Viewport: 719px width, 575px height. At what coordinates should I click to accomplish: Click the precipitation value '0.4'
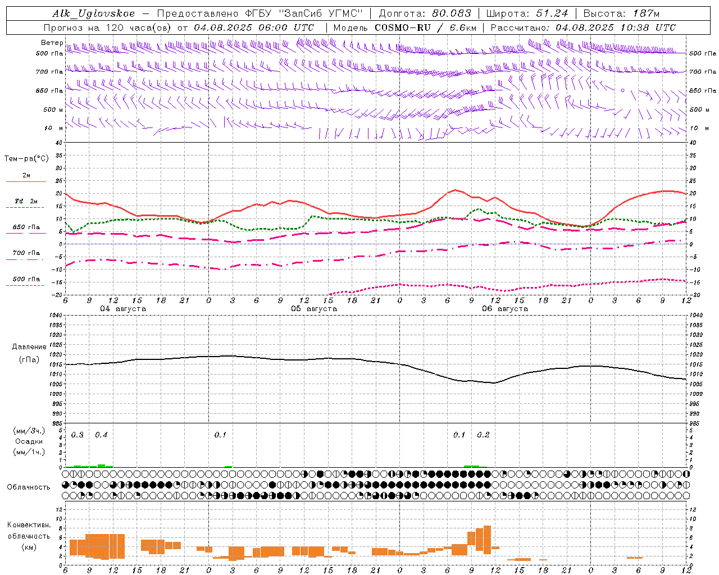click(101, 435)
